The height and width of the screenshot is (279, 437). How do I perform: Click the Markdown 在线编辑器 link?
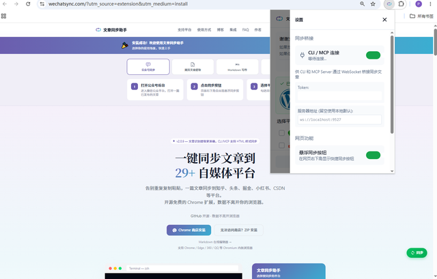[215, 242]
